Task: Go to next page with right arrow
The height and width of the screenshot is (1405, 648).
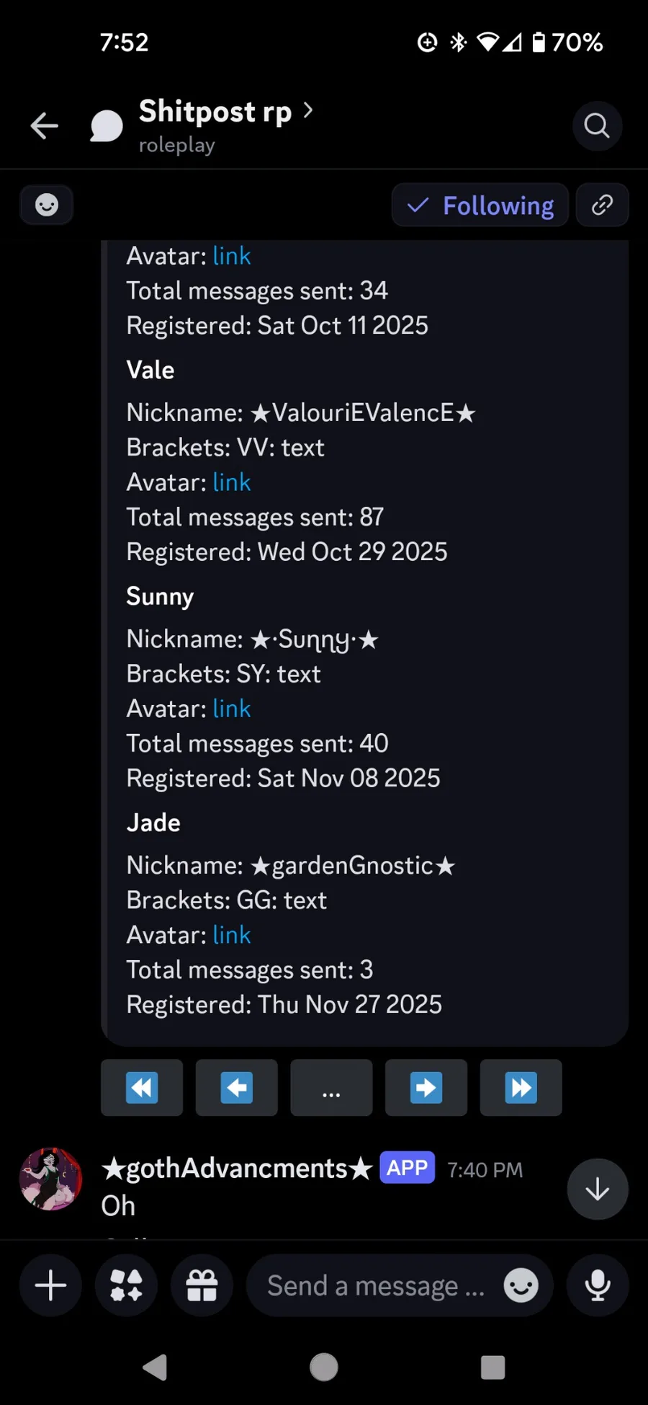Action: coord(426,1088)
